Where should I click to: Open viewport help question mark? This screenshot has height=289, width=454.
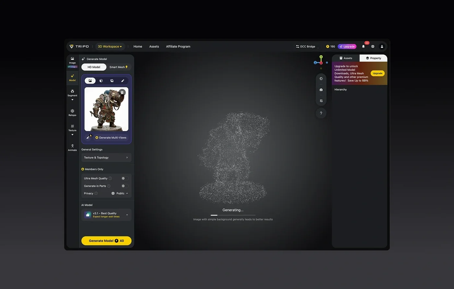point(321,113)
